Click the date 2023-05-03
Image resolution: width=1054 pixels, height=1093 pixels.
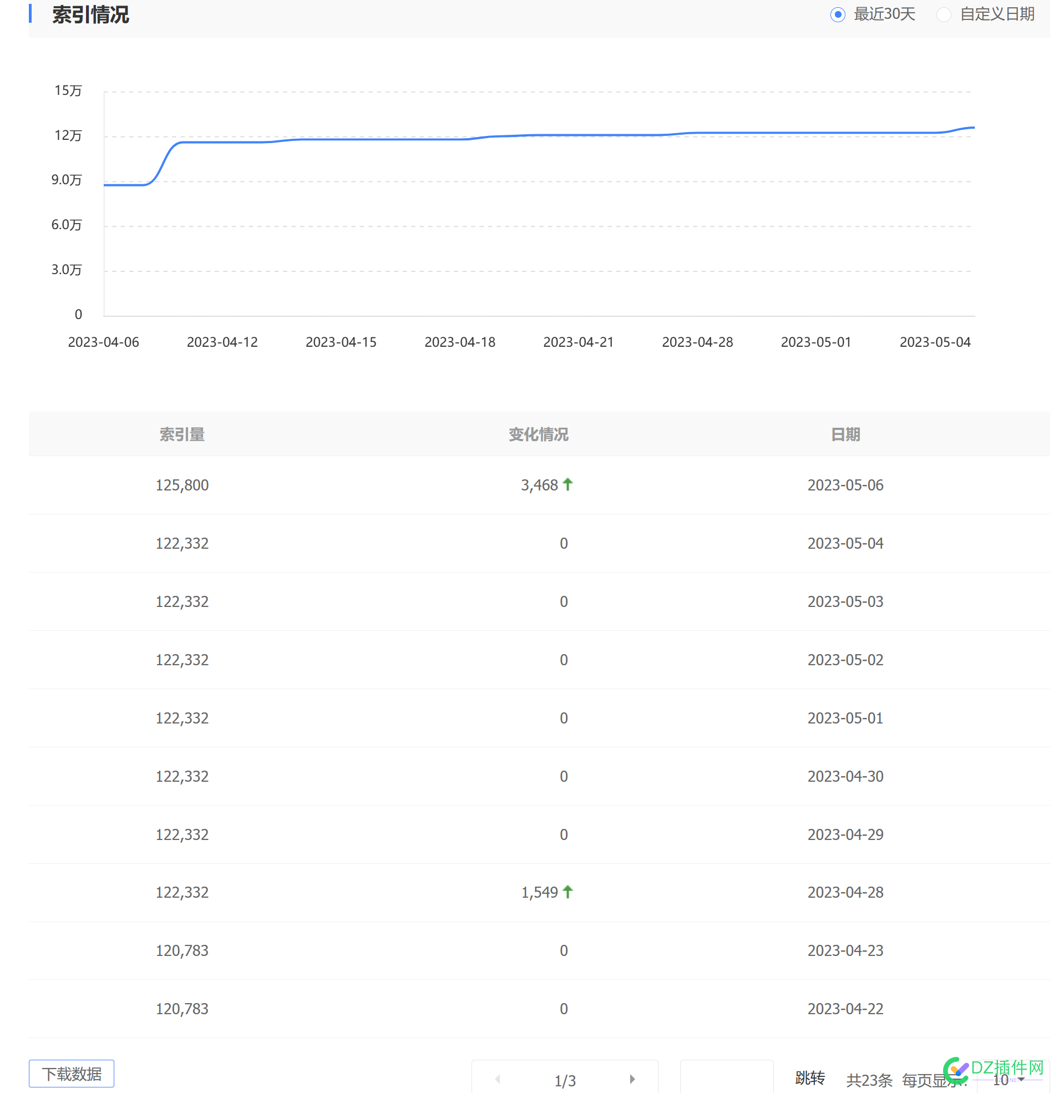845,602
